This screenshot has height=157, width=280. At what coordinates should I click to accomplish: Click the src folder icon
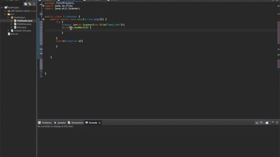9,14
